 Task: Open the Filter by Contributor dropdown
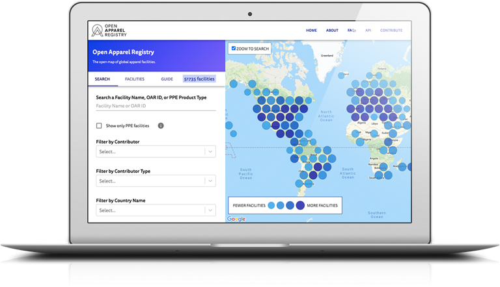156,151
